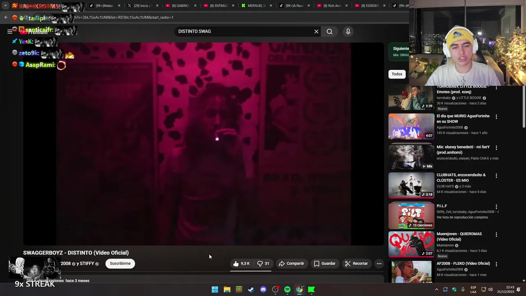Screen dimensions: 526x296
Task: Open Steam from the taskbar
Action: point(251,289)
